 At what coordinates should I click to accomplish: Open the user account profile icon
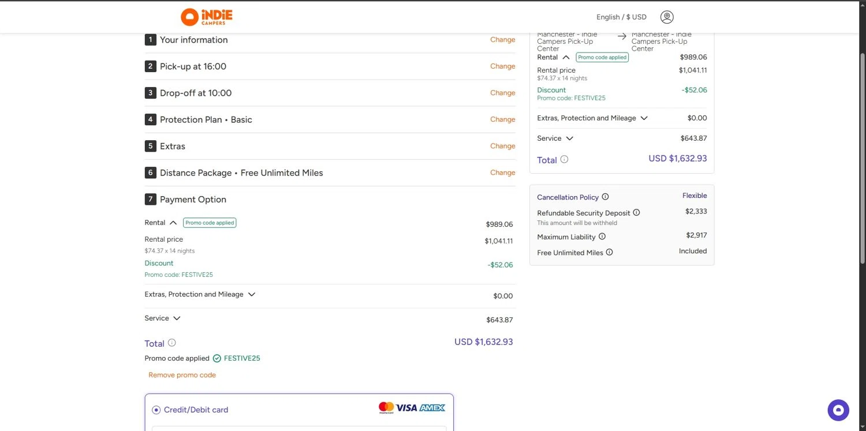pyautogui.click(x=667, y=17)
